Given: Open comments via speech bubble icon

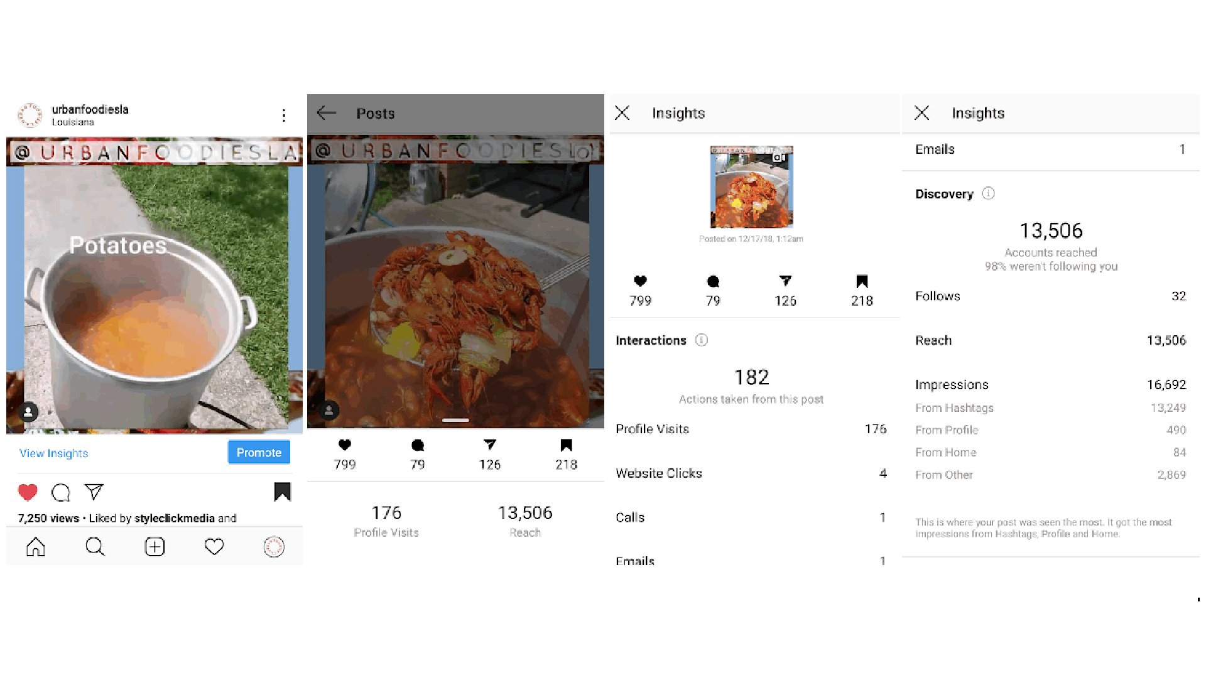Looking at the screenshot, I should (61, 492).
